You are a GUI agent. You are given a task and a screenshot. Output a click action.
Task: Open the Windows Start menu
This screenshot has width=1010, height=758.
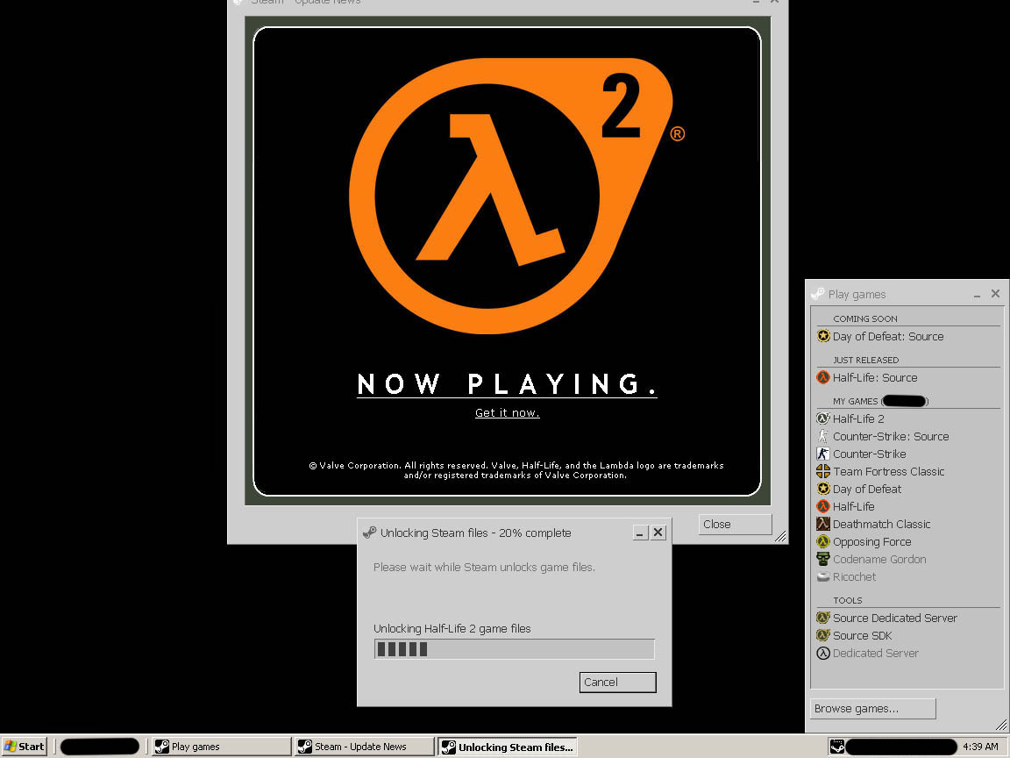click(25, 747)
